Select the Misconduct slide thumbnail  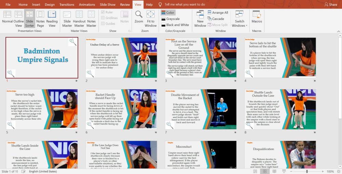tap(201, 155)
